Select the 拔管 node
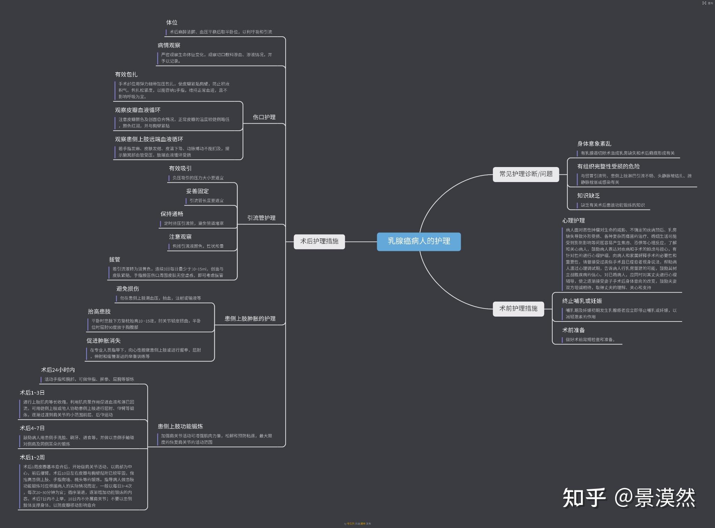 click(x=115, y=259)
